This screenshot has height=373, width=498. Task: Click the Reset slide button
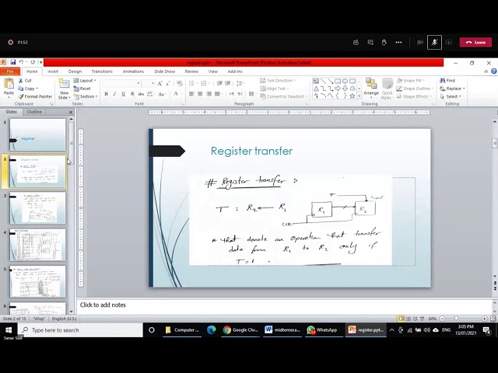(x=82, y=89)
